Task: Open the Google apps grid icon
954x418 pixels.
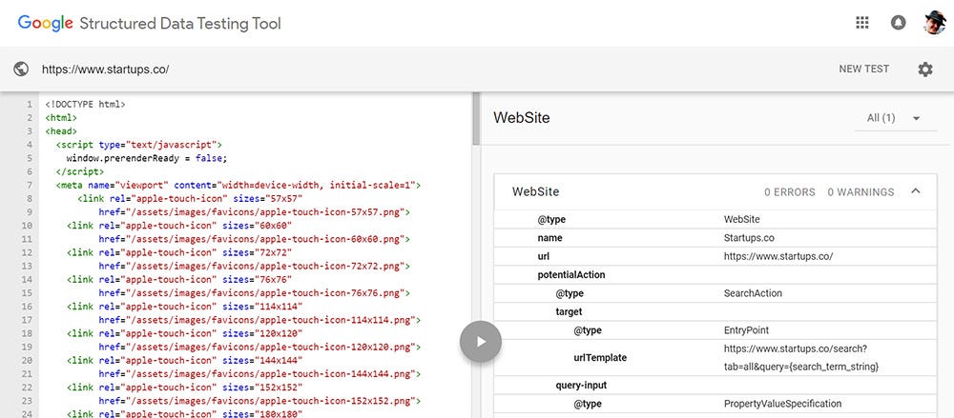Action: click(x=861, y=23)
